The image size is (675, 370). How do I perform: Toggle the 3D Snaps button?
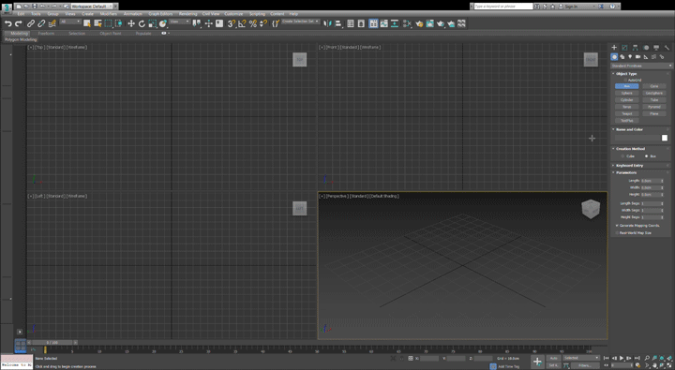(x=232, y=23)
